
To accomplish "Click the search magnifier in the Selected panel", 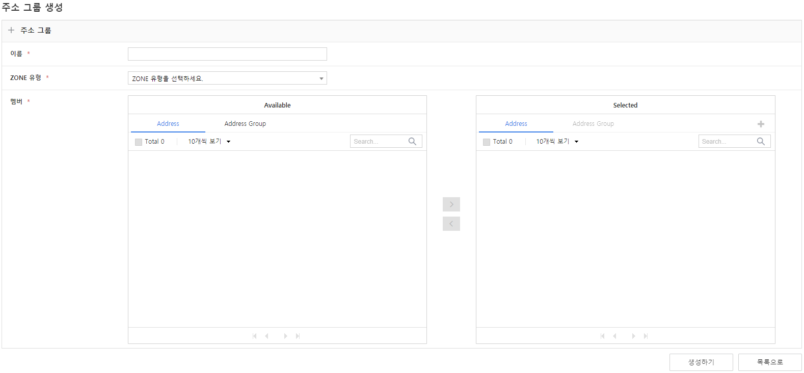I will tap(761, 141).
